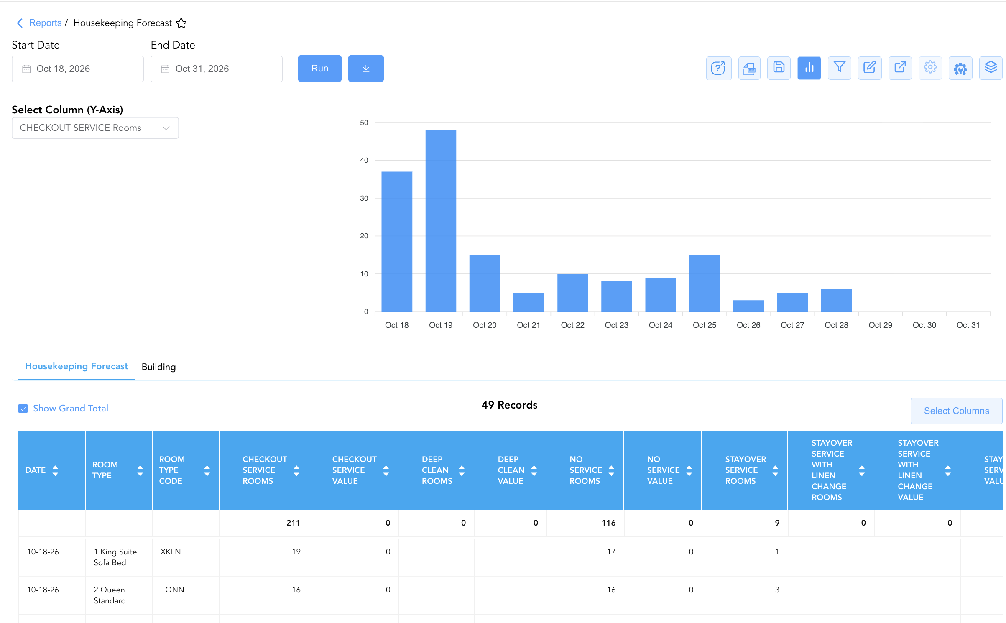Image resolution: width=1006 pixels, height=623 pixels.
Task: Click the Oct 19 chart bar
Action: 441,221
